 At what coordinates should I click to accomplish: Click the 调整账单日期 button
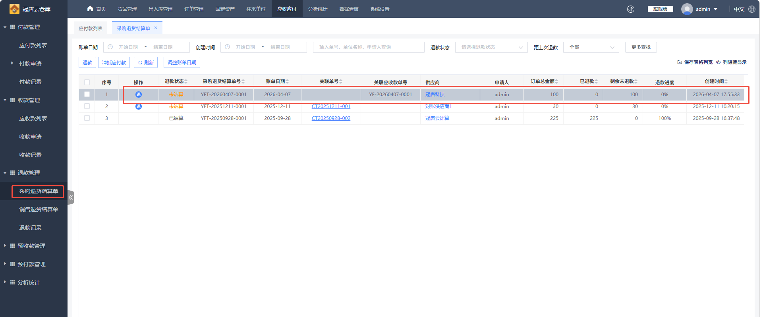(182, 63)
